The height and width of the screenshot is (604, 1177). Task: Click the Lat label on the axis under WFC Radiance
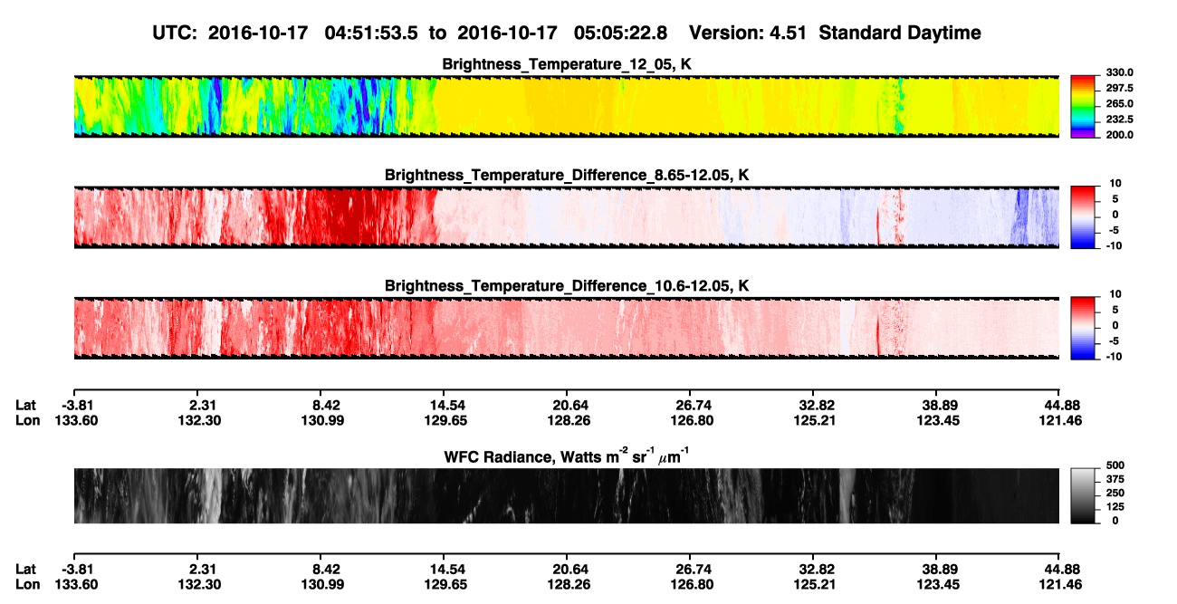click(27, 569)
